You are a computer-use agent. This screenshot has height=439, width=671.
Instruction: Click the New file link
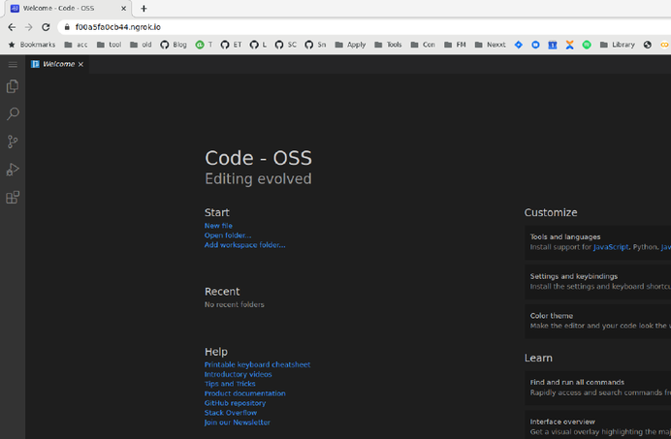pyautogui.click(x=218, y=226)
